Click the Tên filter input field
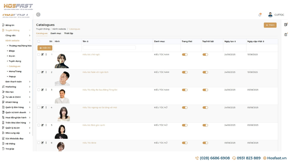The image size is (290, 163). (x=109, y=48)
